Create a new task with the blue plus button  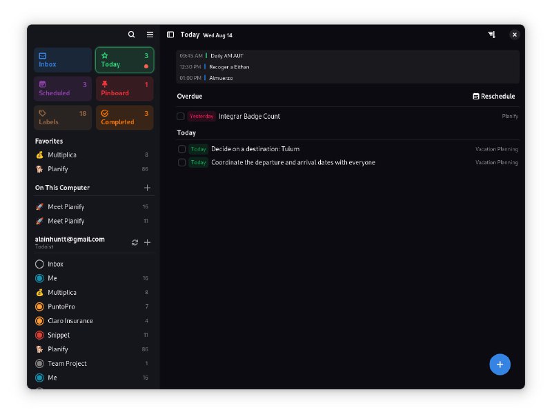[x=500, y=364]
